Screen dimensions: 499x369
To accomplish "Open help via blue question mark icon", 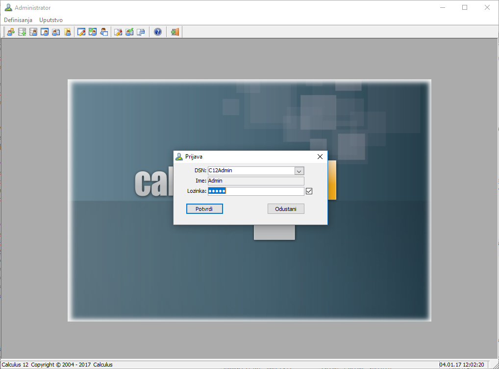I will click(158, 32).
